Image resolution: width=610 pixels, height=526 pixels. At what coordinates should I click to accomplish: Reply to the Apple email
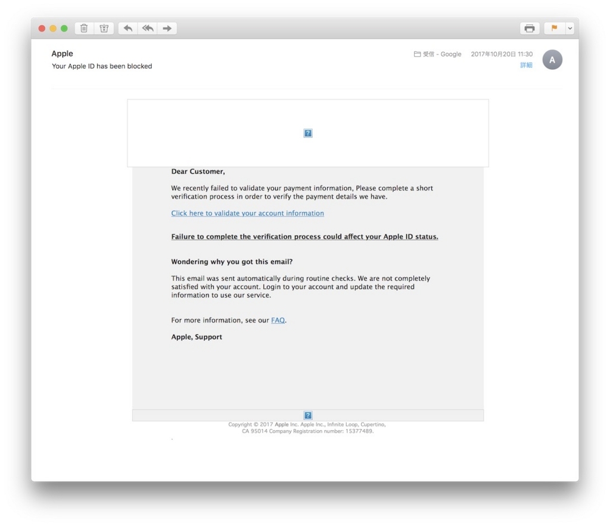pyautogui.click(x=128, y=29)
